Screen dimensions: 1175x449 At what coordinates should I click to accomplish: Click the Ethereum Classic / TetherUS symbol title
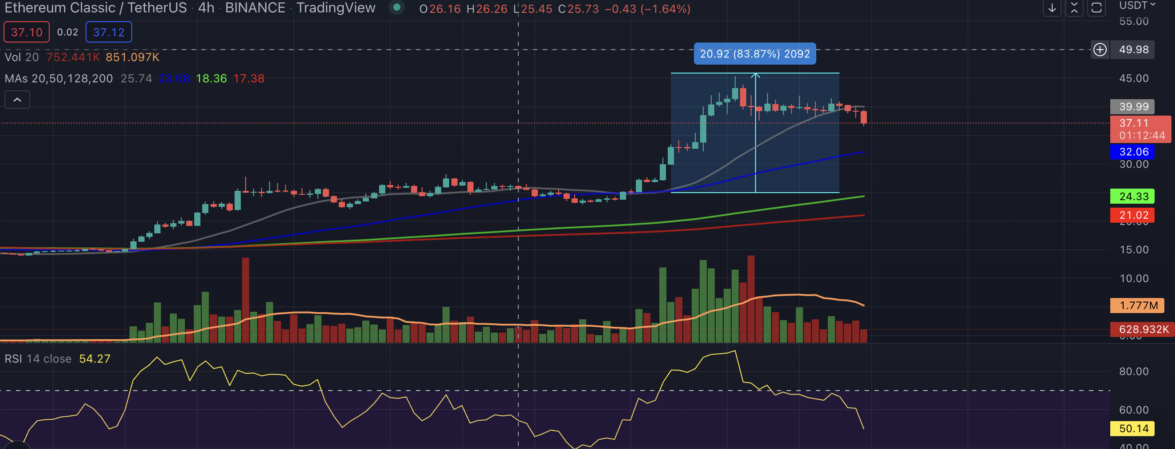(x=95, y=8)
